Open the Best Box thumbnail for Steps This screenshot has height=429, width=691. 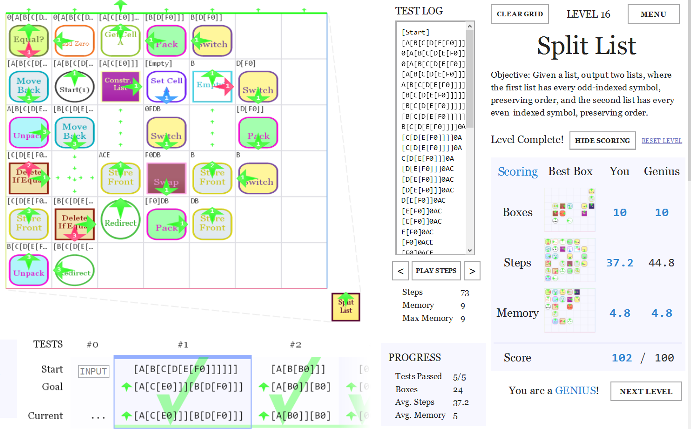pyautogui.click(x=569, y=260)
